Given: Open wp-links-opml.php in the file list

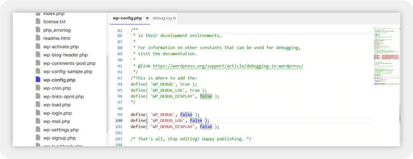Looking at the screenshot, I should [x=63, y=97].
